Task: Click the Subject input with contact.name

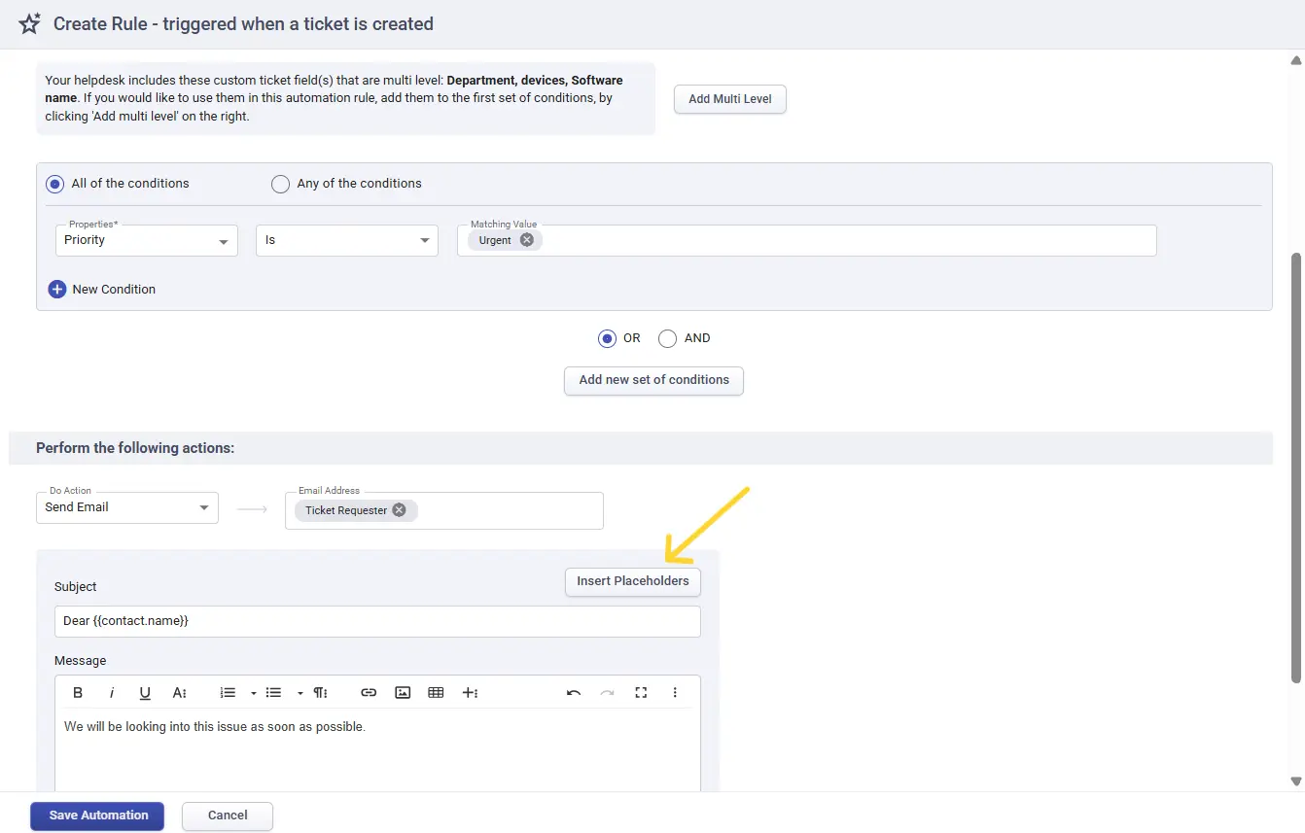Action: point(377,621)
